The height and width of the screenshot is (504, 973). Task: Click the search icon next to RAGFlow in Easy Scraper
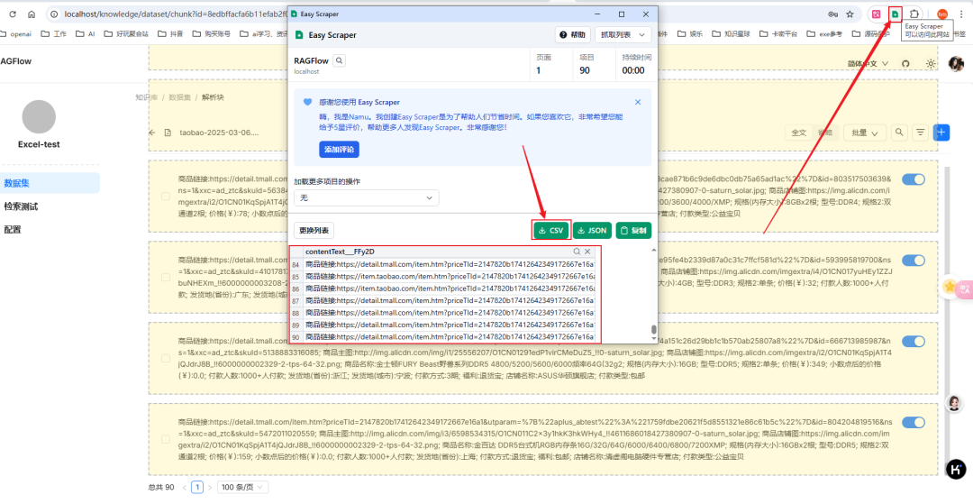click(340, 60)
